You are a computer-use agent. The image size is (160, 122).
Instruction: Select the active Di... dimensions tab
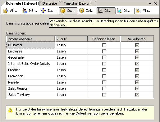106,11
